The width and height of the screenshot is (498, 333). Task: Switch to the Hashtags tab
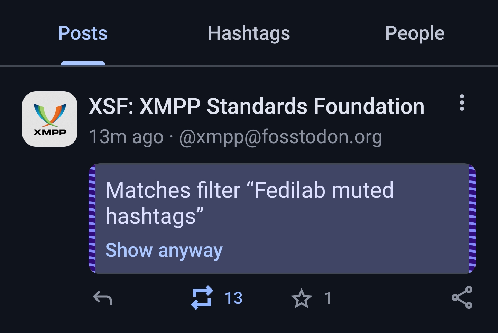pos(249,34)
